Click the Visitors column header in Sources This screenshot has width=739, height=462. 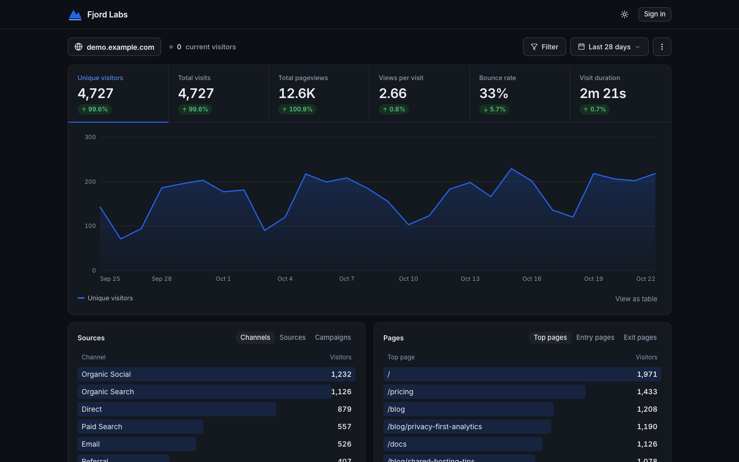[x=340, y=357]
